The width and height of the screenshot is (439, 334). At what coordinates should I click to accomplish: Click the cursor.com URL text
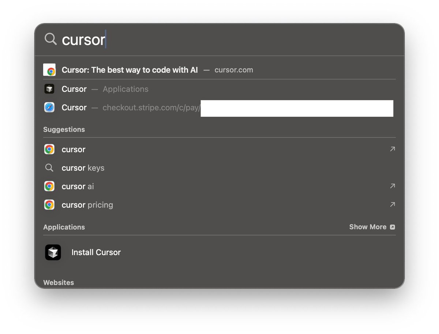coord(234,70)
